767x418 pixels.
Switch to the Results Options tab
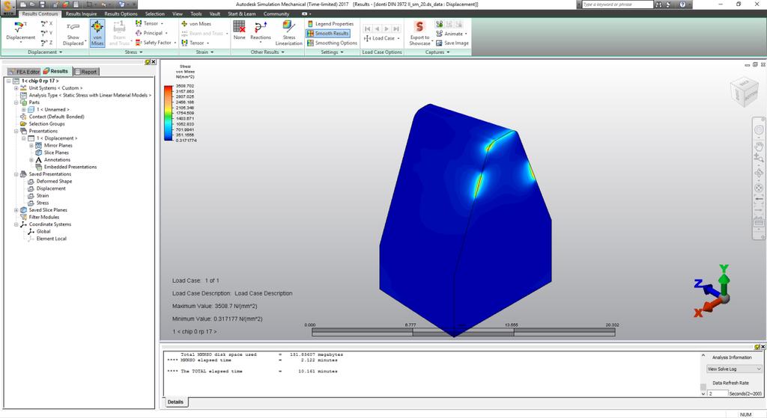coord(121,13)
